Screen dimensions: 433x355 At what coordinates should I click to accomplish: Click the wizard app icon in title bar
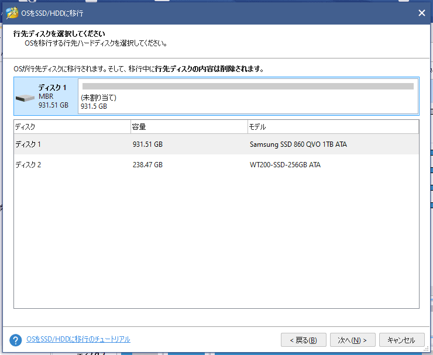click(x=11, y=12)
